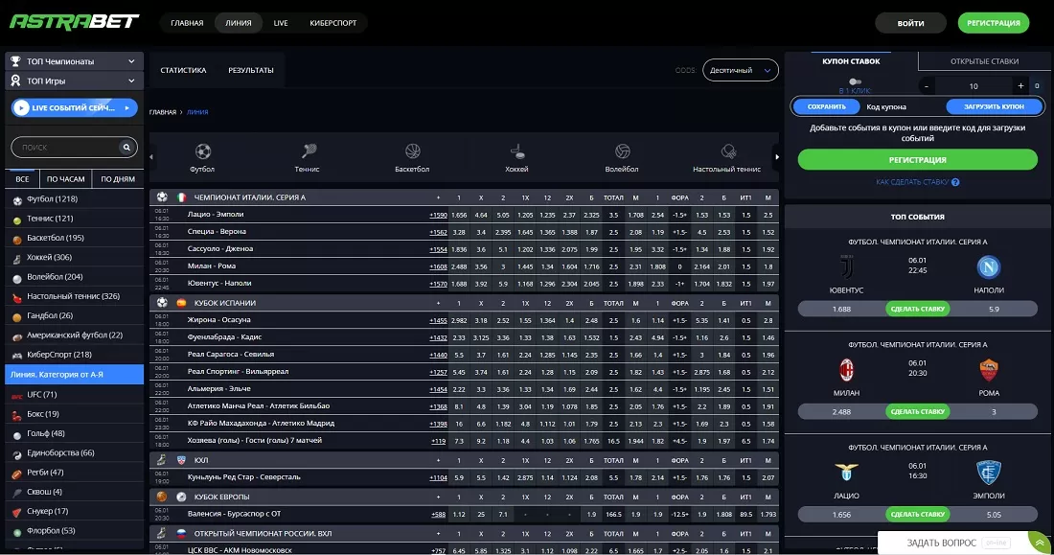The width and height of the screenshot is (1054, 555).
Task: Pick the Basketball icon in carousel
Action: pyautogui.click(x=412, y=151)
